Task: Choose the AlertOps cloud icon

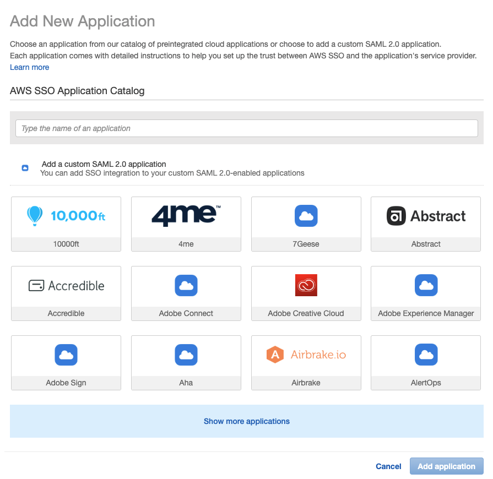Action: point(426,355)
